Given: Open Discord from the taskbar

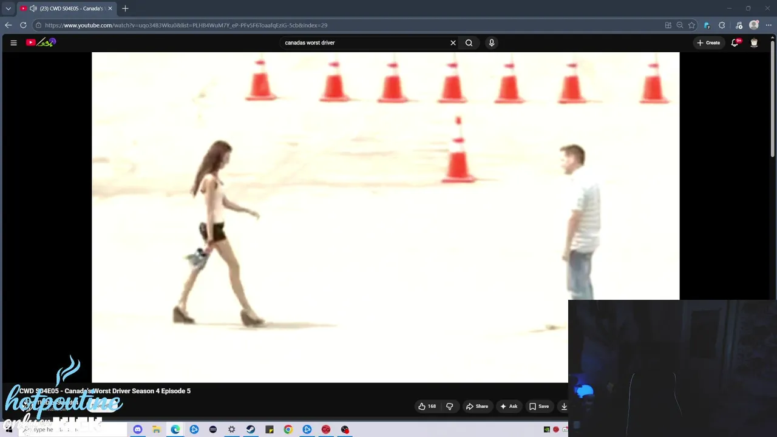Looking at the screenshot, I should pos(138,429).
